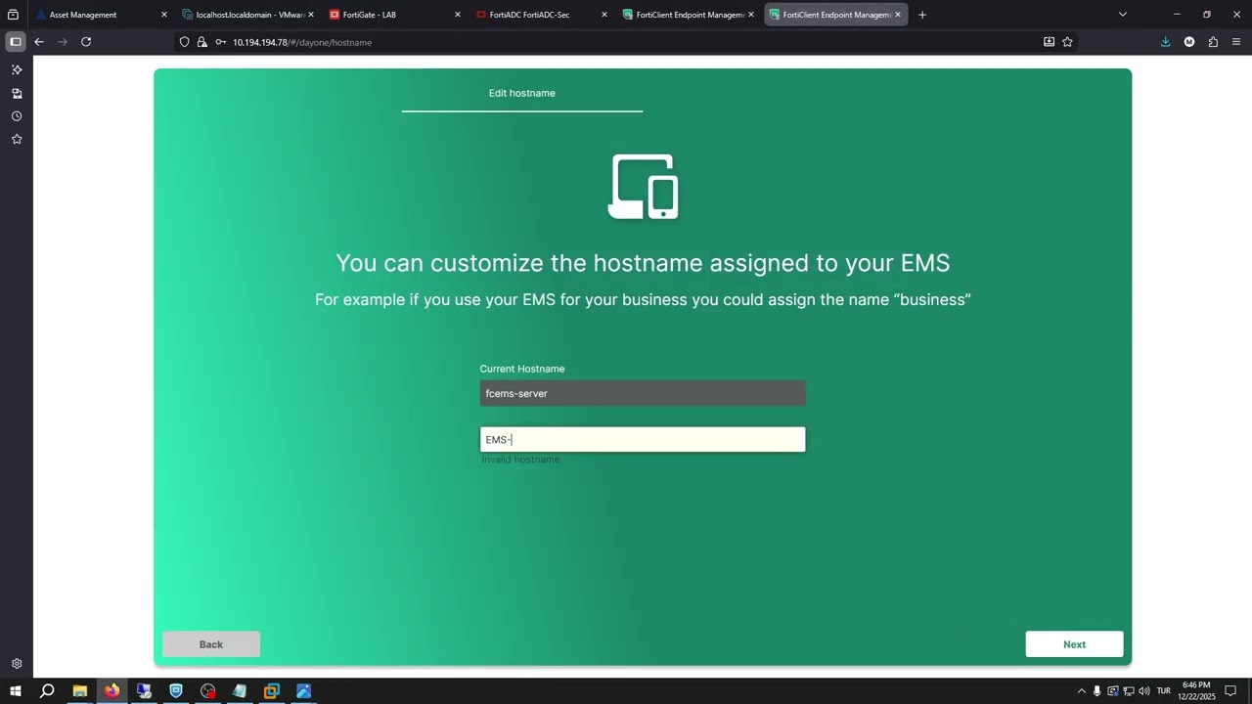Go Back in the setup wizard
The image size is (1252, 704).
(211, 644)
